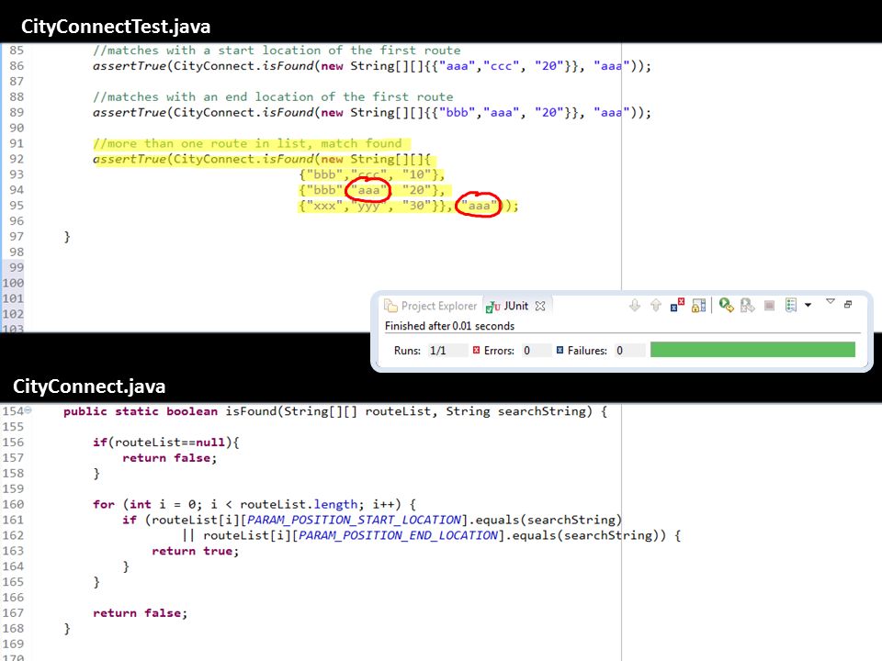Click 'assertTrue' on line 89
The width and height of the screenshot is (882, 661).
pos(130,112)
